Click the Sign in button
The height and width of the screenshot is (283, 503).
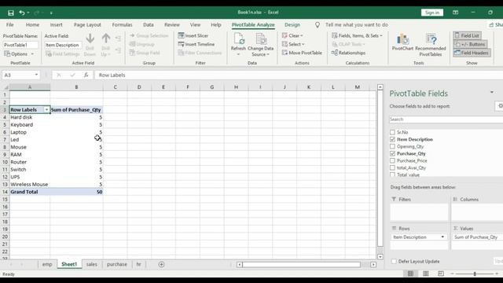(432, 13)
